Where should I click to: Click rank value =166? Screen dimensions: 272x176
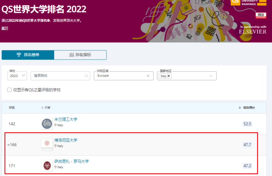(12, 145)
